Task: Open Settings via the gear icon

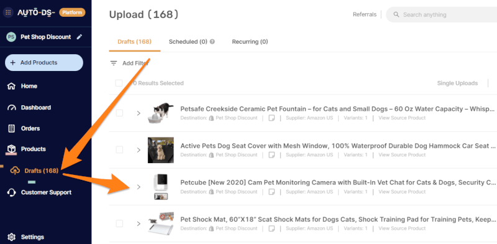Action: click(x=11, y=237)
